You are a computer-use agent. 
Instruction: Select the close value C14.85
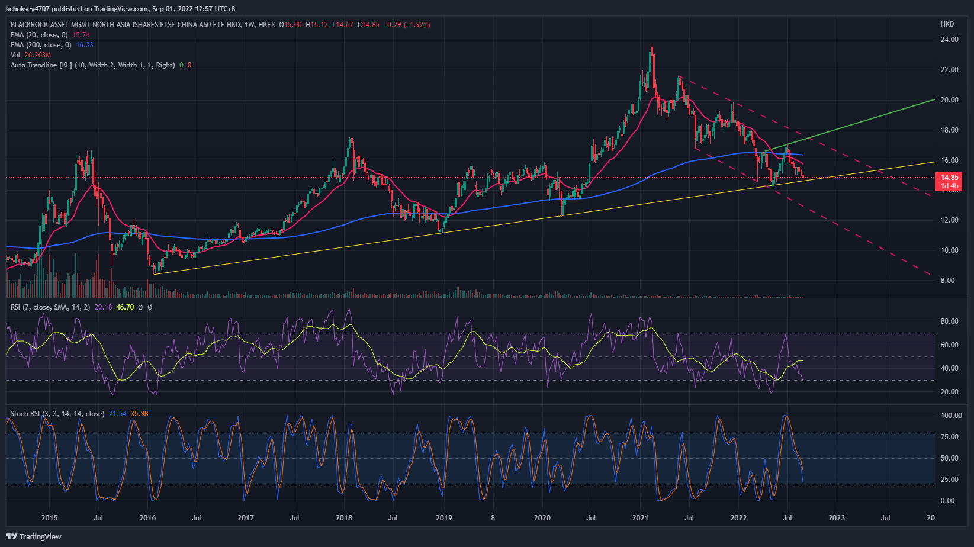point(368,25)
